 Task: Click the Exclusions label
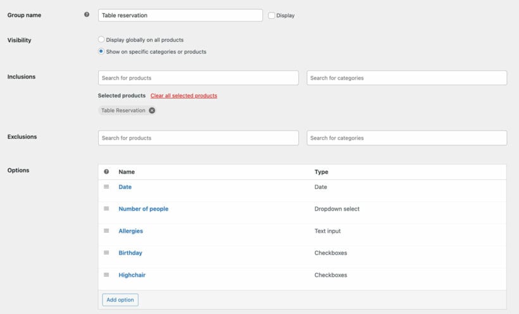click(22, 137)
